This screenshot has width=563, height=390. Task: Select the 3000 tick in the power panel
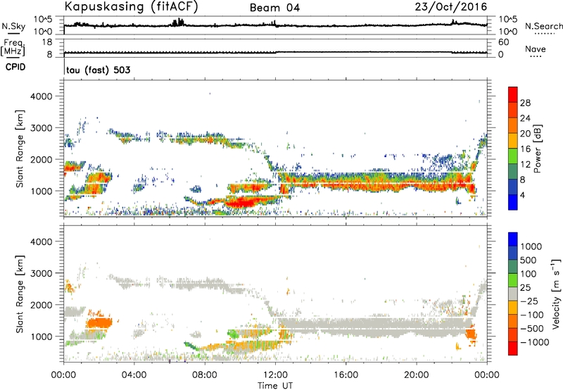coord(42,128)
